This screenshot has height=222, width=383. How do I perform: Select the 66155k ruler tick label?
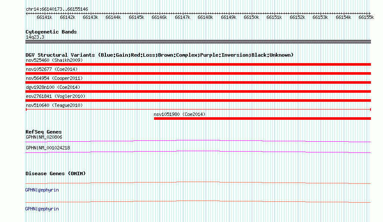366,17
